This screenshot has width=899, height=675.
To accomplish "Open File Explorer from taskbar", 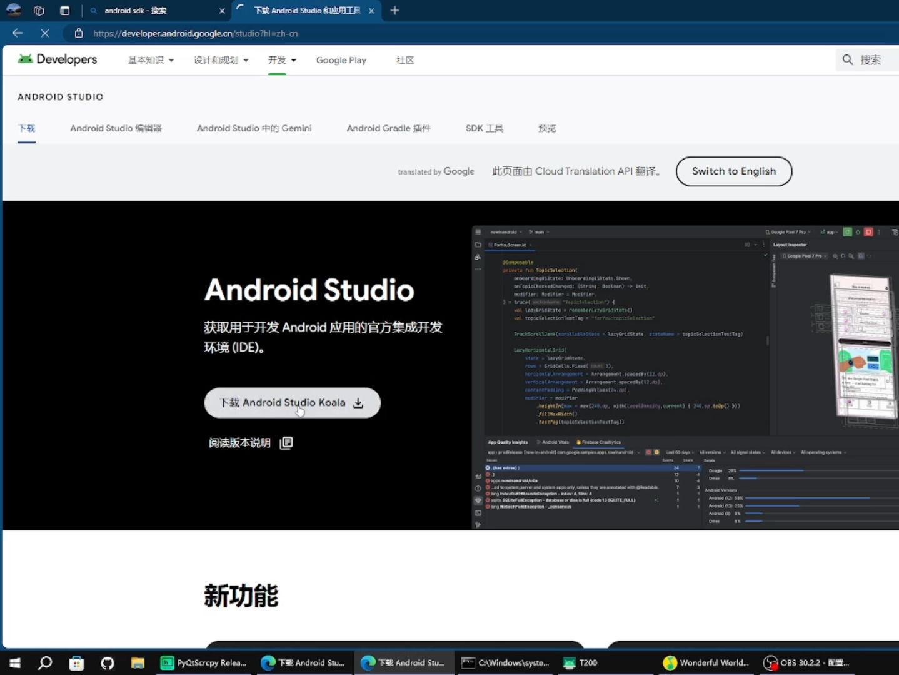I will 138,663.
